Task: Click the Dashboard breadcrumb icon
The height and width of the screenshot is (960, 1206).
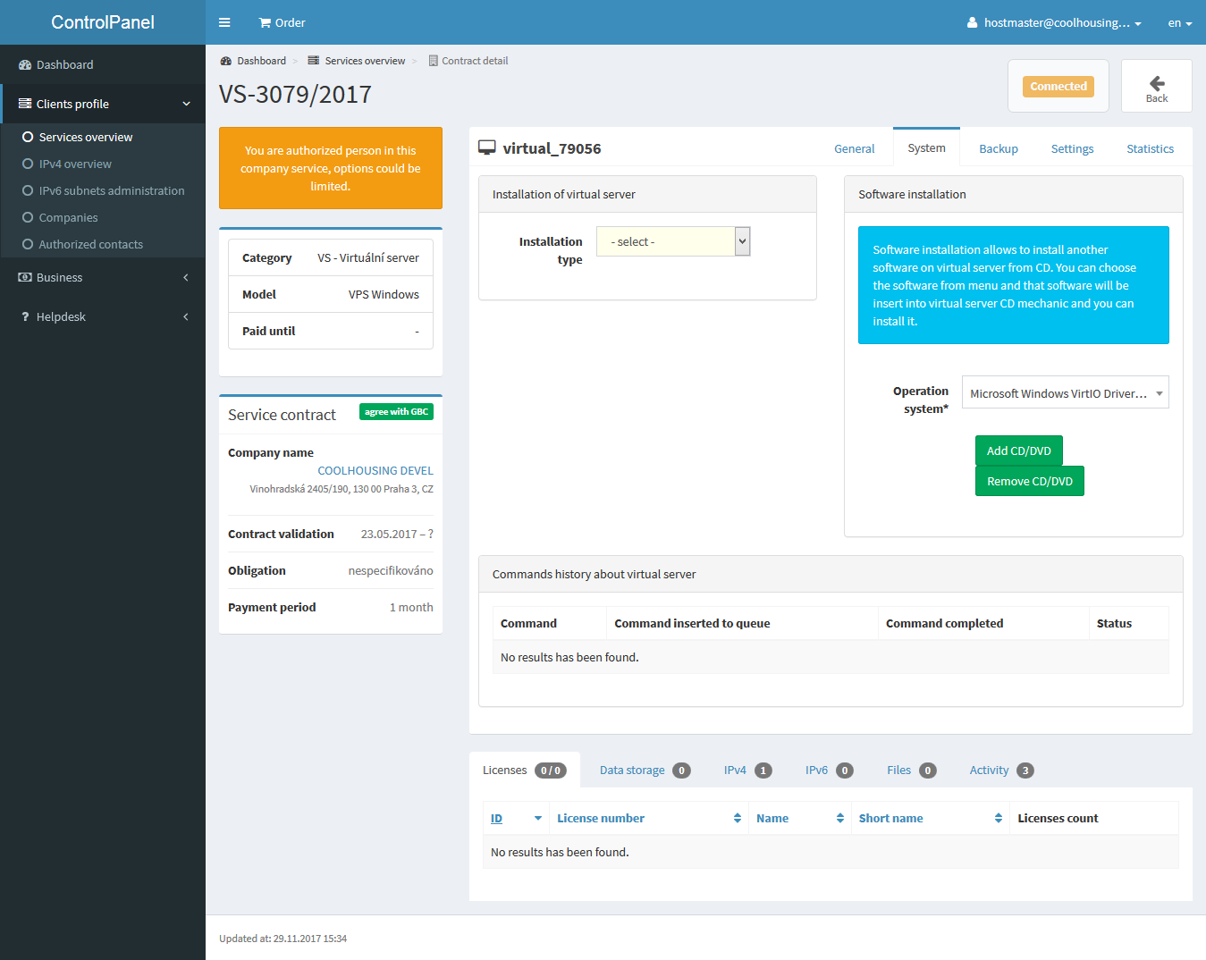Action: coord(226,61)
